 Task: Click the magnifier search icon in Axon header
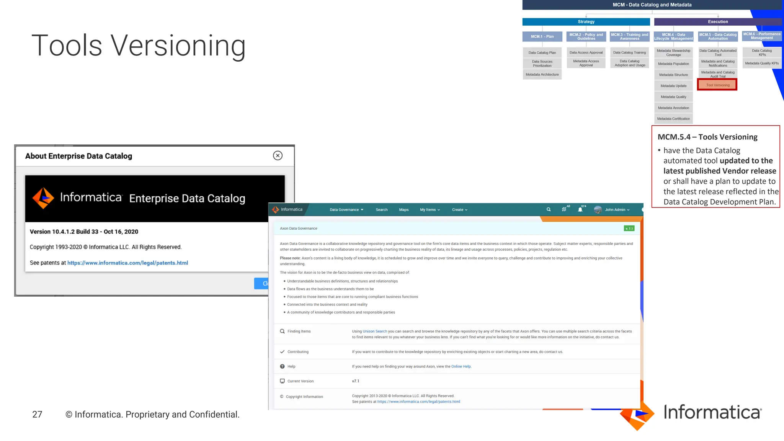549,209
